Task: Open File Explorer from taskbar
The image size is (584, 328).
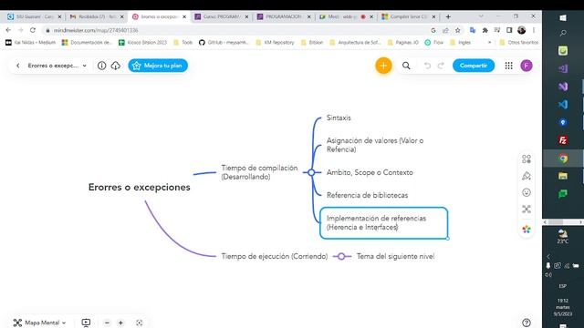Action: (x=563, y=176)
